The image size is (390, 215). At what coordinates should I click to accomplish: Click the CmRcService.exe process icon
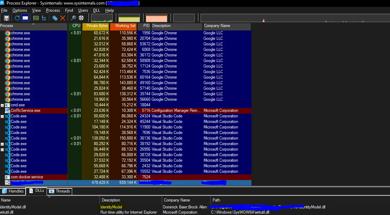tap(8, 110)
